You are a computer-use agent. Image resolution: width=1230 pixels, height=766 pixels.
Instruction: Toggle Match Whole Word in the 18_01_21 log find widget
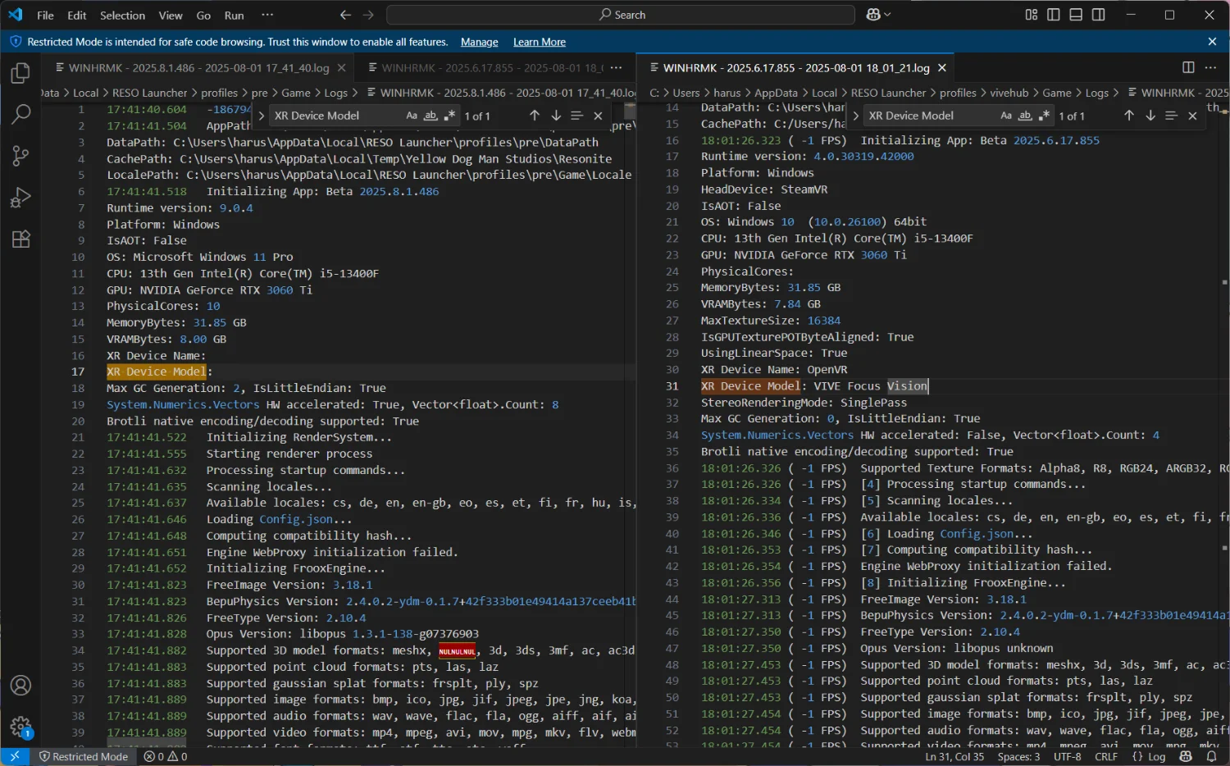click(1025, 116)
